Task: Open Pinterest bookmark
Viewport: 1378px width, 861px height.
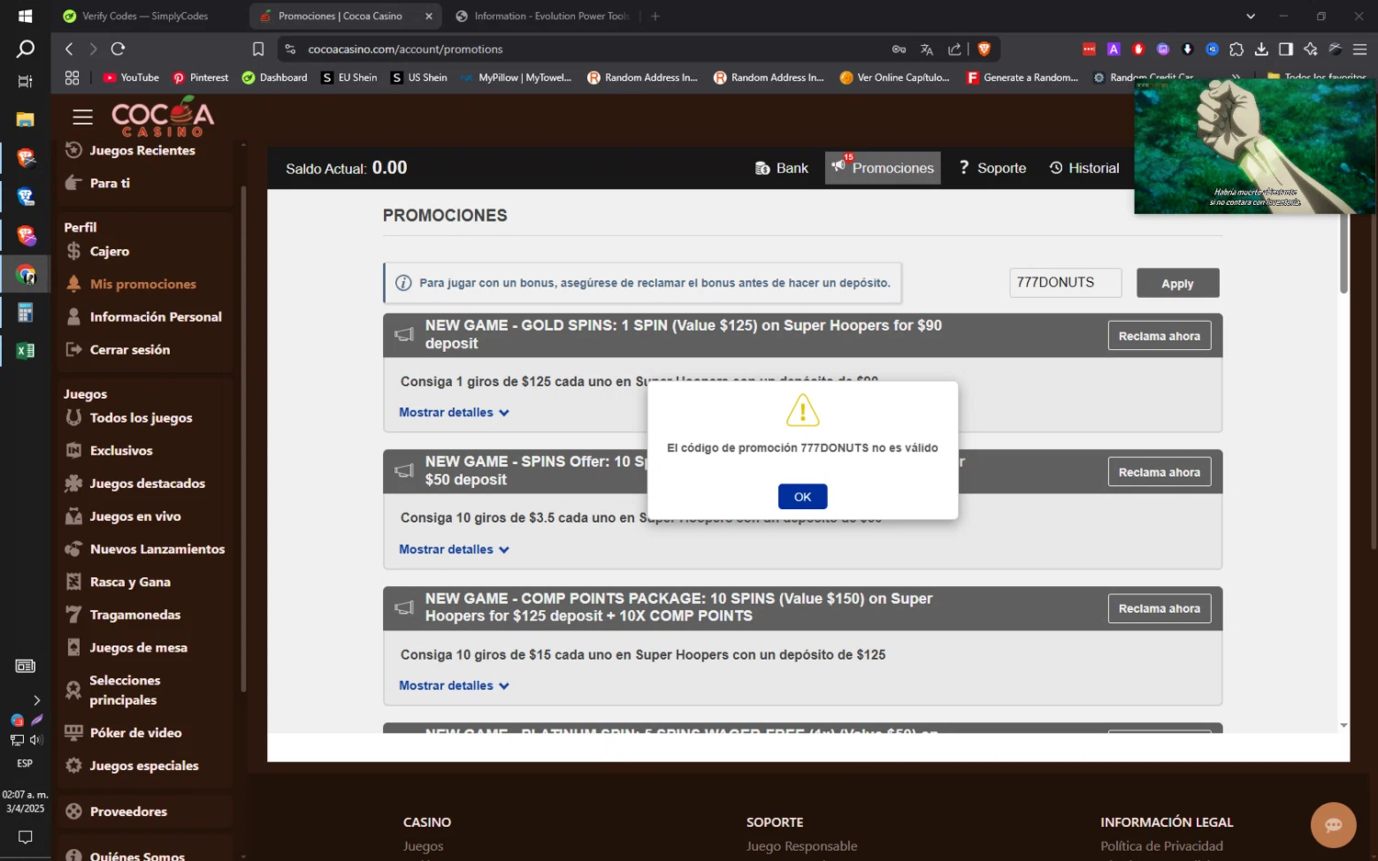Action: (x=200, y=78)
